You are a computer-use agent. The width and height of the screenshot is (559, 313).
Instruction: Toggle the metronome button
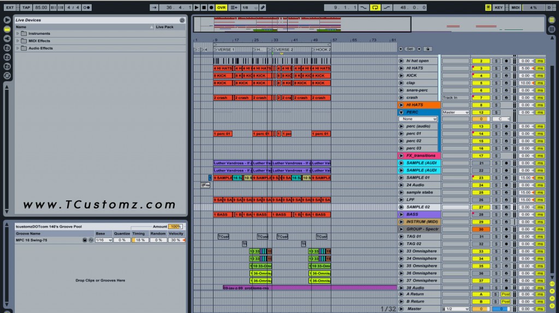coord(86,7)
